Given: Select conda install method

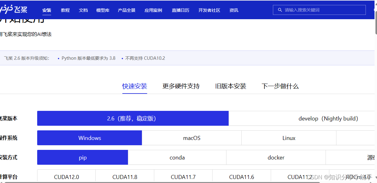Looking at the screenshot, I should 177,157.
